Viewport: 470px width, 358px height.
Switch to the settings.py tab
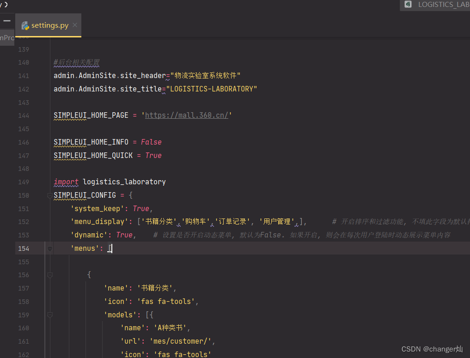point(49,25)
